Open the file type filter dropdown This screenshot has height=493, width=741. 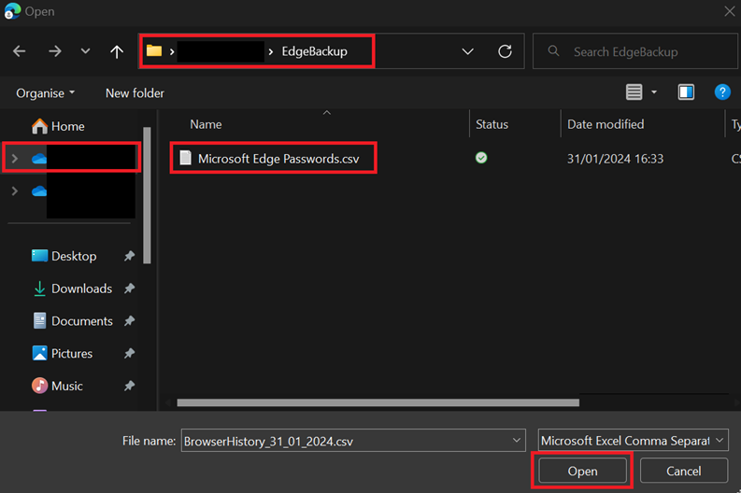coord(633,441)
